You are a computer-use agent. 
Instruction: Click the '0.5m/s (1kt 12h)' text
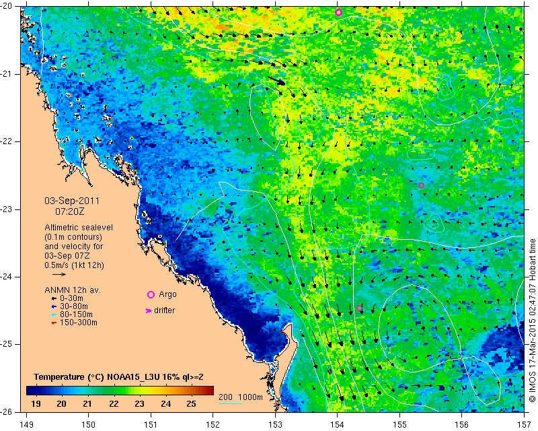pyautogui.click(x=74, y=265)
